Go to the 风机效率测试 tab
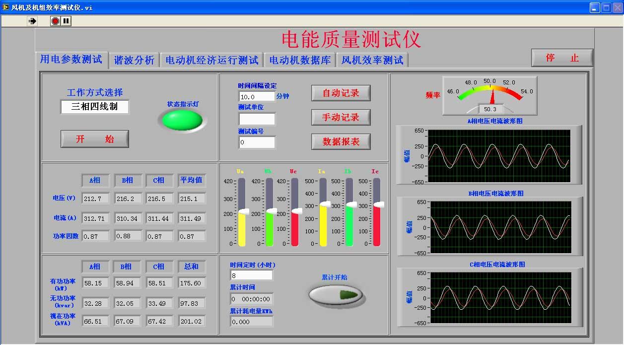624x345 pixels. click(x=372, y=60)
